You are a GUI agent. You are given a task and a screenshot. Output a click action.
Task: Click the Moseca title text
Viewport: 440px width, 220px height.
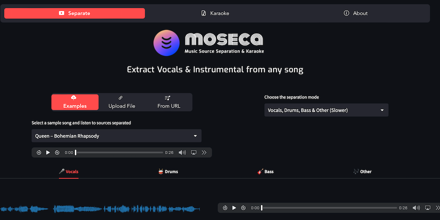pyautogui.click(x=224, y=39)
